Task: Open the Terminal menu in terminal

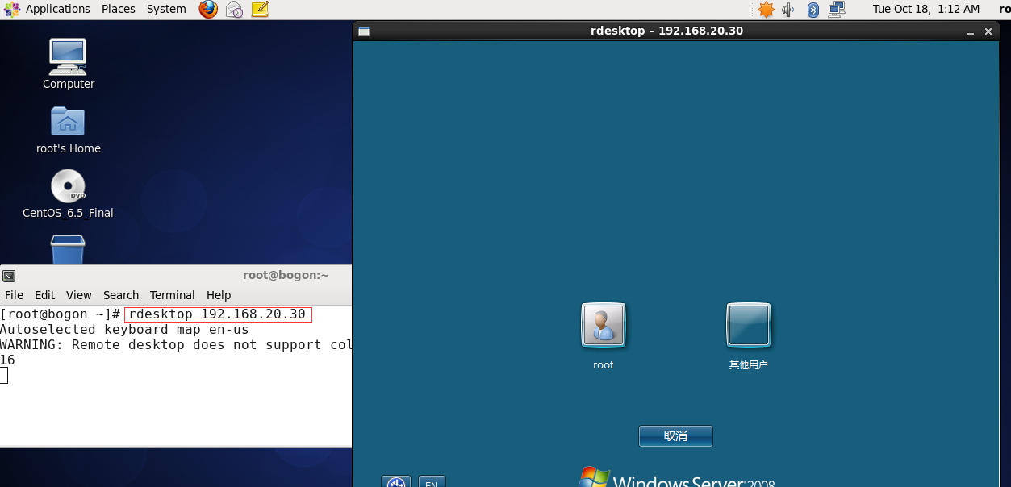Action: (173, 295)
